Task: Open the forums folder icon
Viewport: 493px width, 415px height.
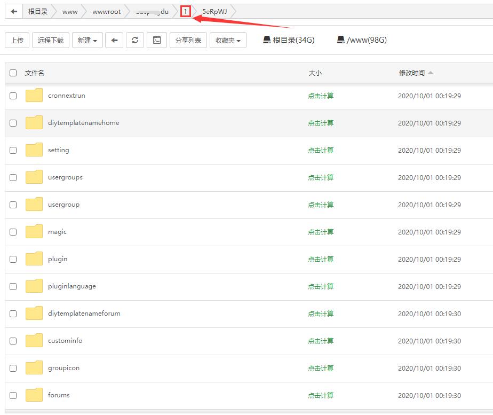Action: [34, 395]
